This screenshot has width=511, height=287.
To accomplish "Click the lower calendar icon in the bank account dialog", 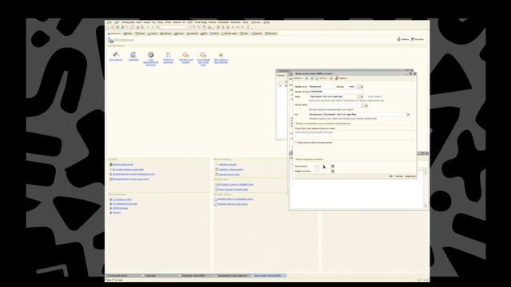I will click(x=333, y=171).
